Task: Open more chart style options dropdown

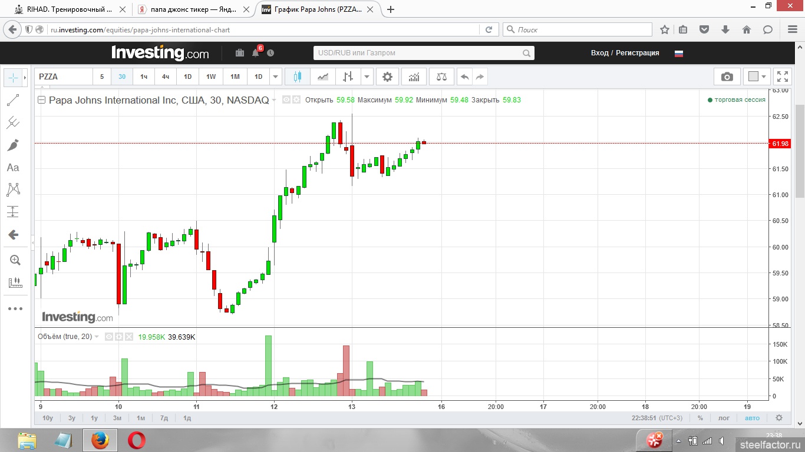Action: tap(367, 77)
